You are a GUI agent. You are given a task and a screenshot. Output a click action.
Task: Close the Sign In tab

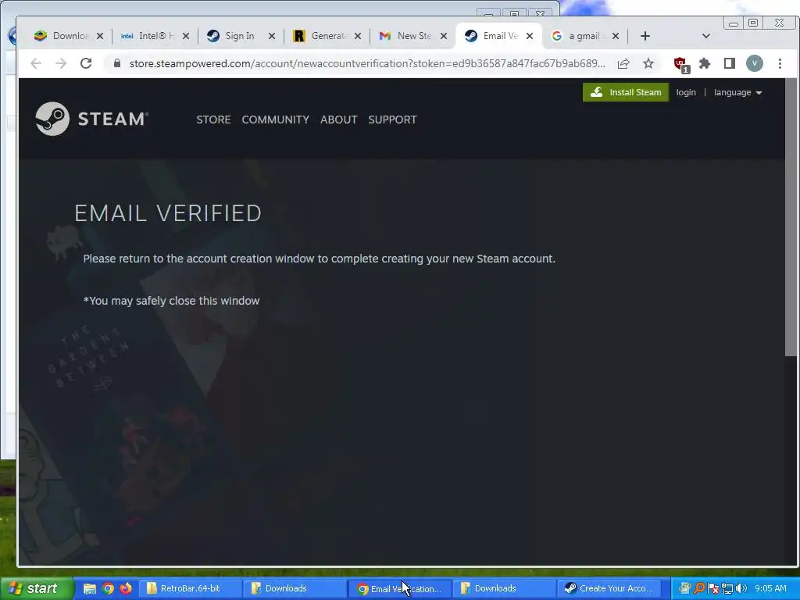click(271, 36)
